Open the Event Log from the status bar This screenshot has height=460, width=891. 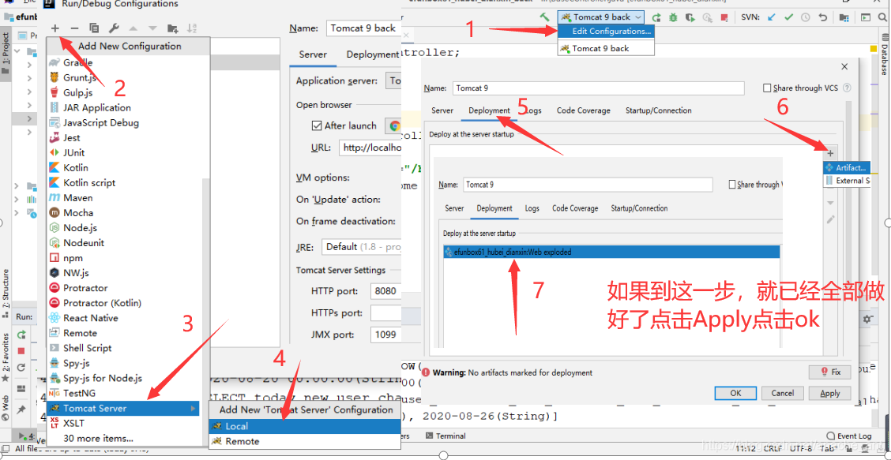(849, 436)
